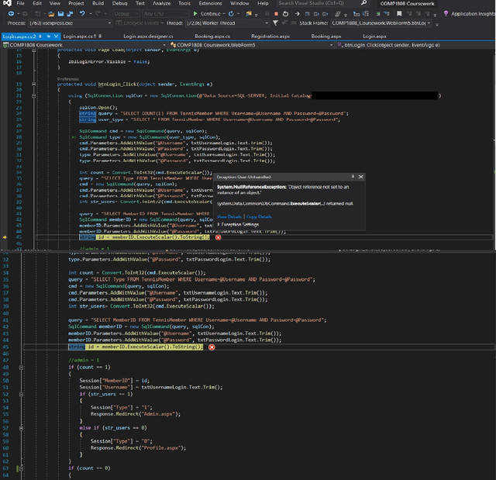Expand Exception Settings in the popup
496x480 pixels.
point(238,224)
